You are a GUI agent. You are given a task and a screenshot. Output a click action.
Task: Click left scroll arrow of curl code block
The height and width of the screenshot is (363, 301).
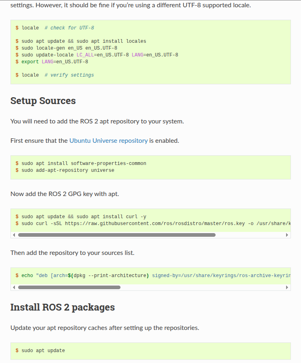click(14, 235)
